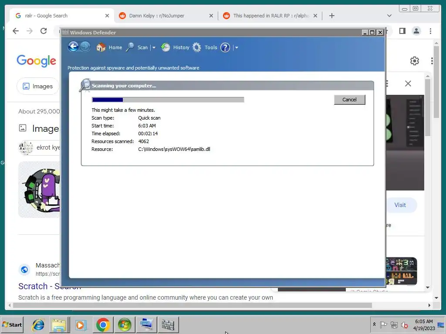Toggle Chrome side panel icon

pyautogui.click(x=402, y=31)
